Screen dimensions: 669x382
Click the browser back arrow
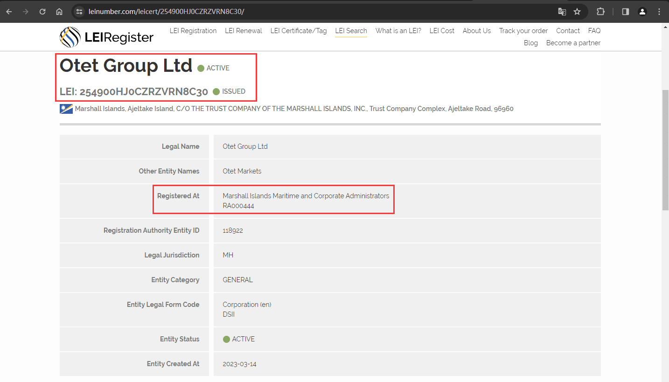pyautogui.click(x=9, y=12)
